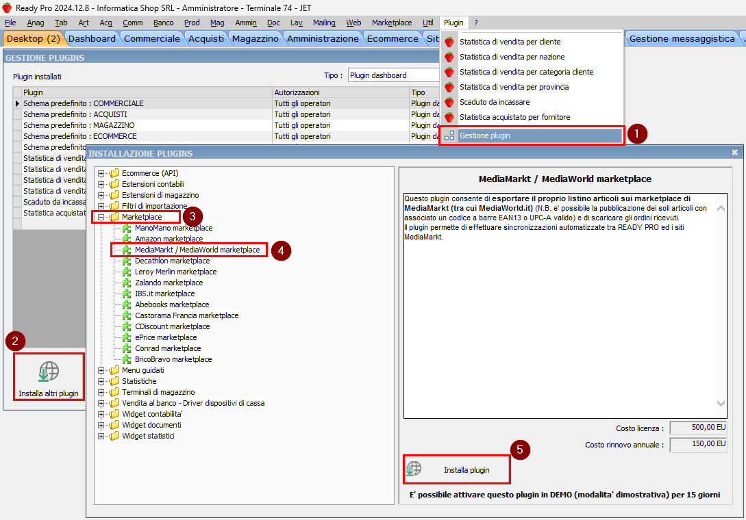Screen dimensions: 746x520
Task: Click the puzzle icon of BricoBravo marketplace
Action: pyautogui.click(x=127, y=359)
